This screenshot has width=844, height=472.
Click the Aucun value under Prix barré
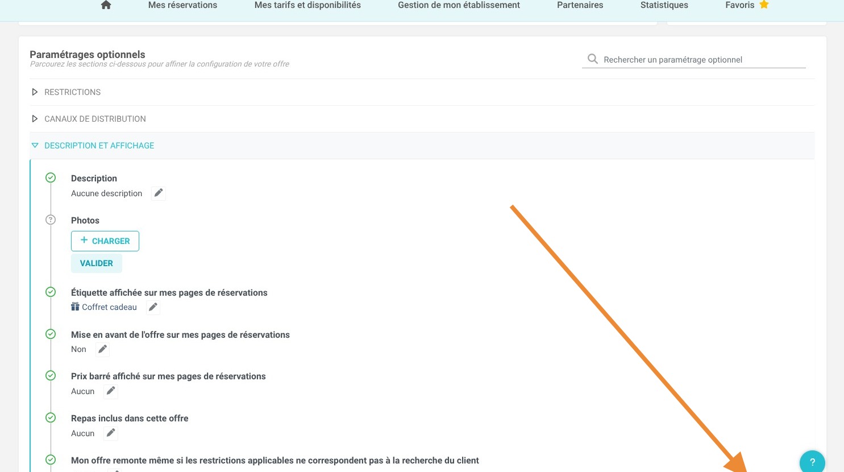[83, 391]
